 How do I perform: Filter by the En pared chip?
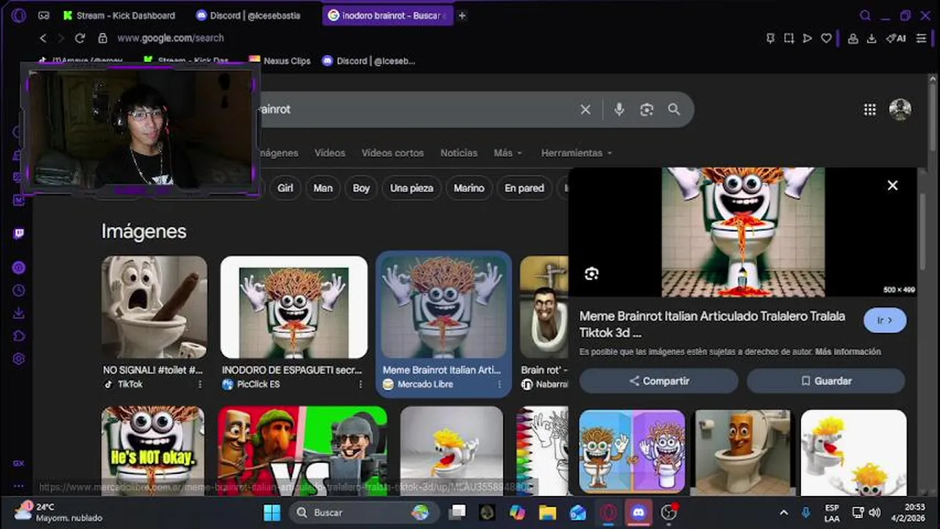524,188
